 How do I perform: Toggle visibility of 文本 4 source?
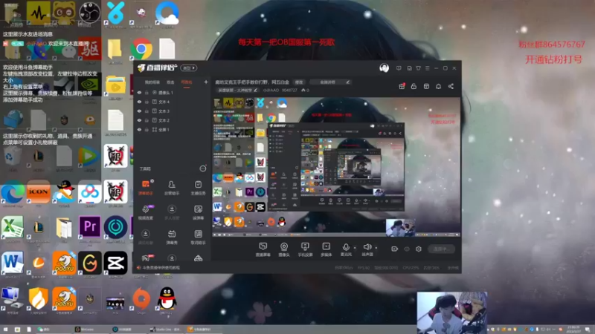pos(139,102)
